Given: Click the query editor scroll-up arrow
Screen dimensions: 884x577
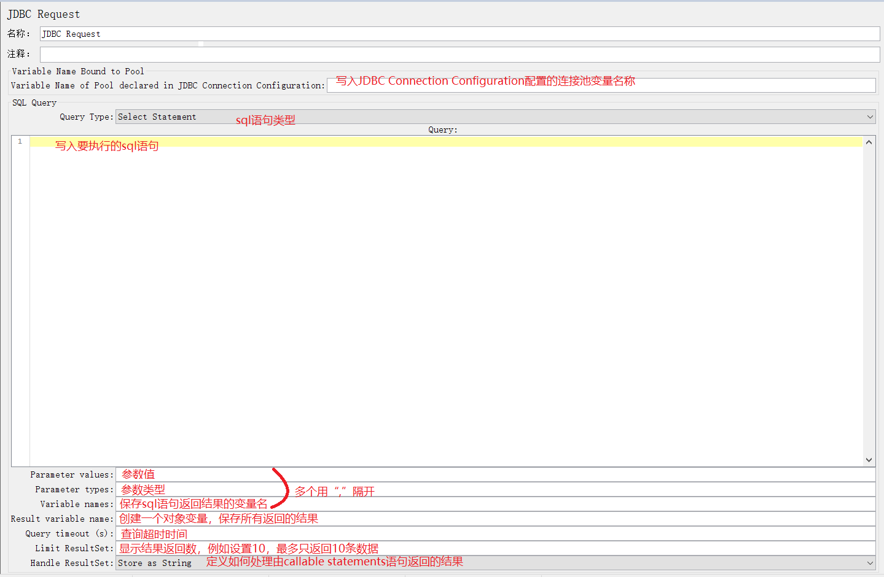Looking at the screenshot, I should tap(869, 142).
